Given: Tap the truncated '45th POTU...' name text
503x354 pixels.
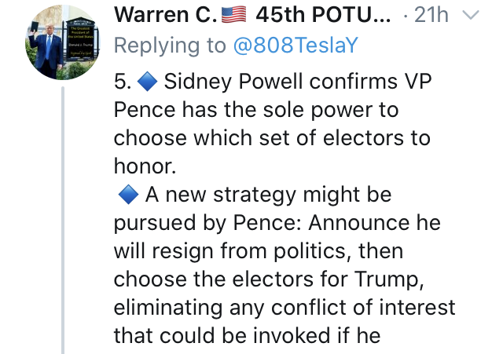Looking at the screenshot, I should click(323, 15).
